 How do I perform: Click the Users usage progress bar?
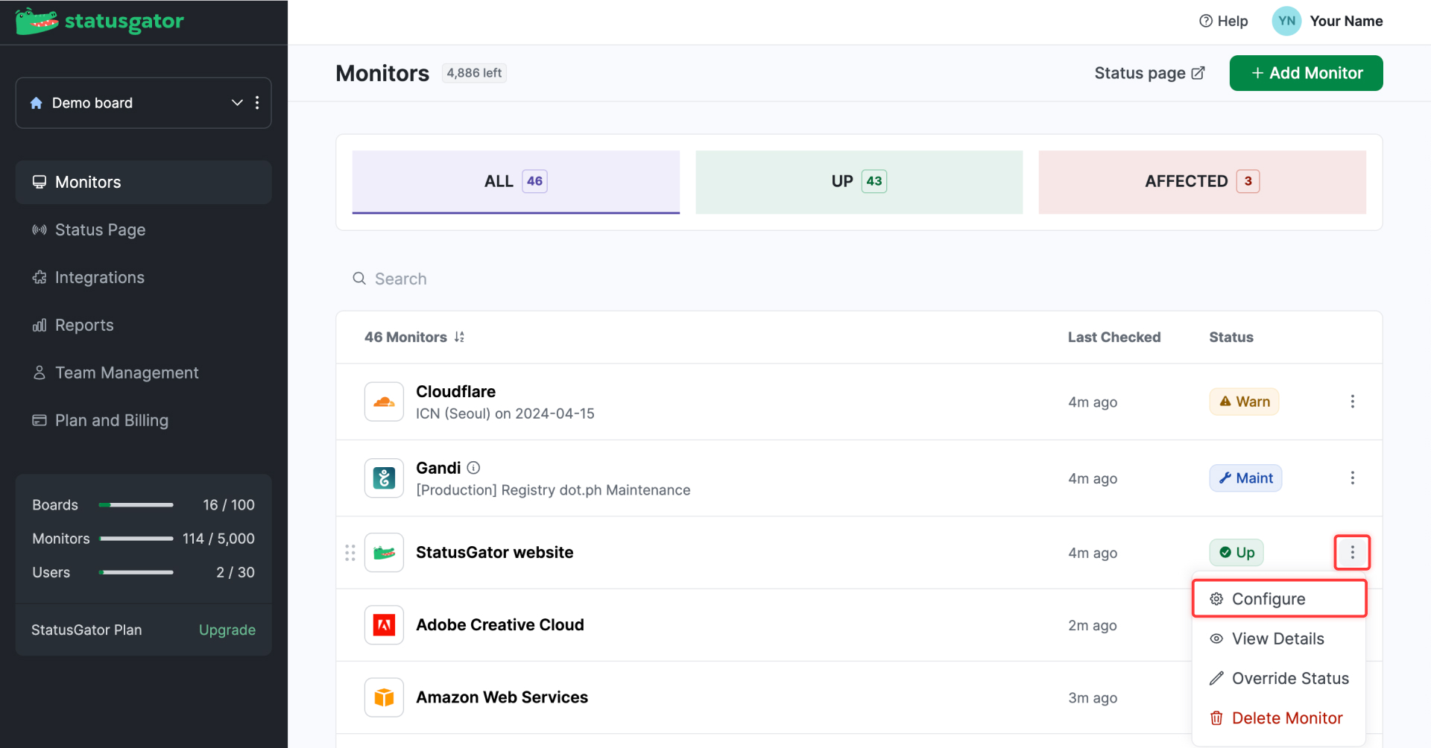point(136,572)
